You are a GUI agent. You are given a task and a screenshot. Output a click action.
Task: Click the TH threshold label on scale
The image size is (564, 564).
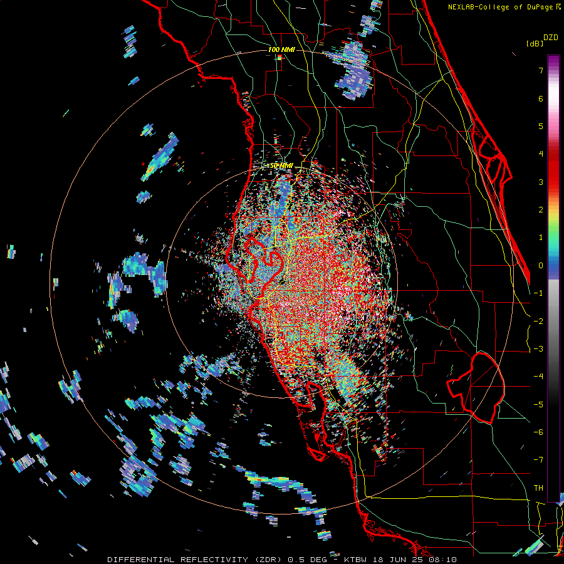coord(538,488)
